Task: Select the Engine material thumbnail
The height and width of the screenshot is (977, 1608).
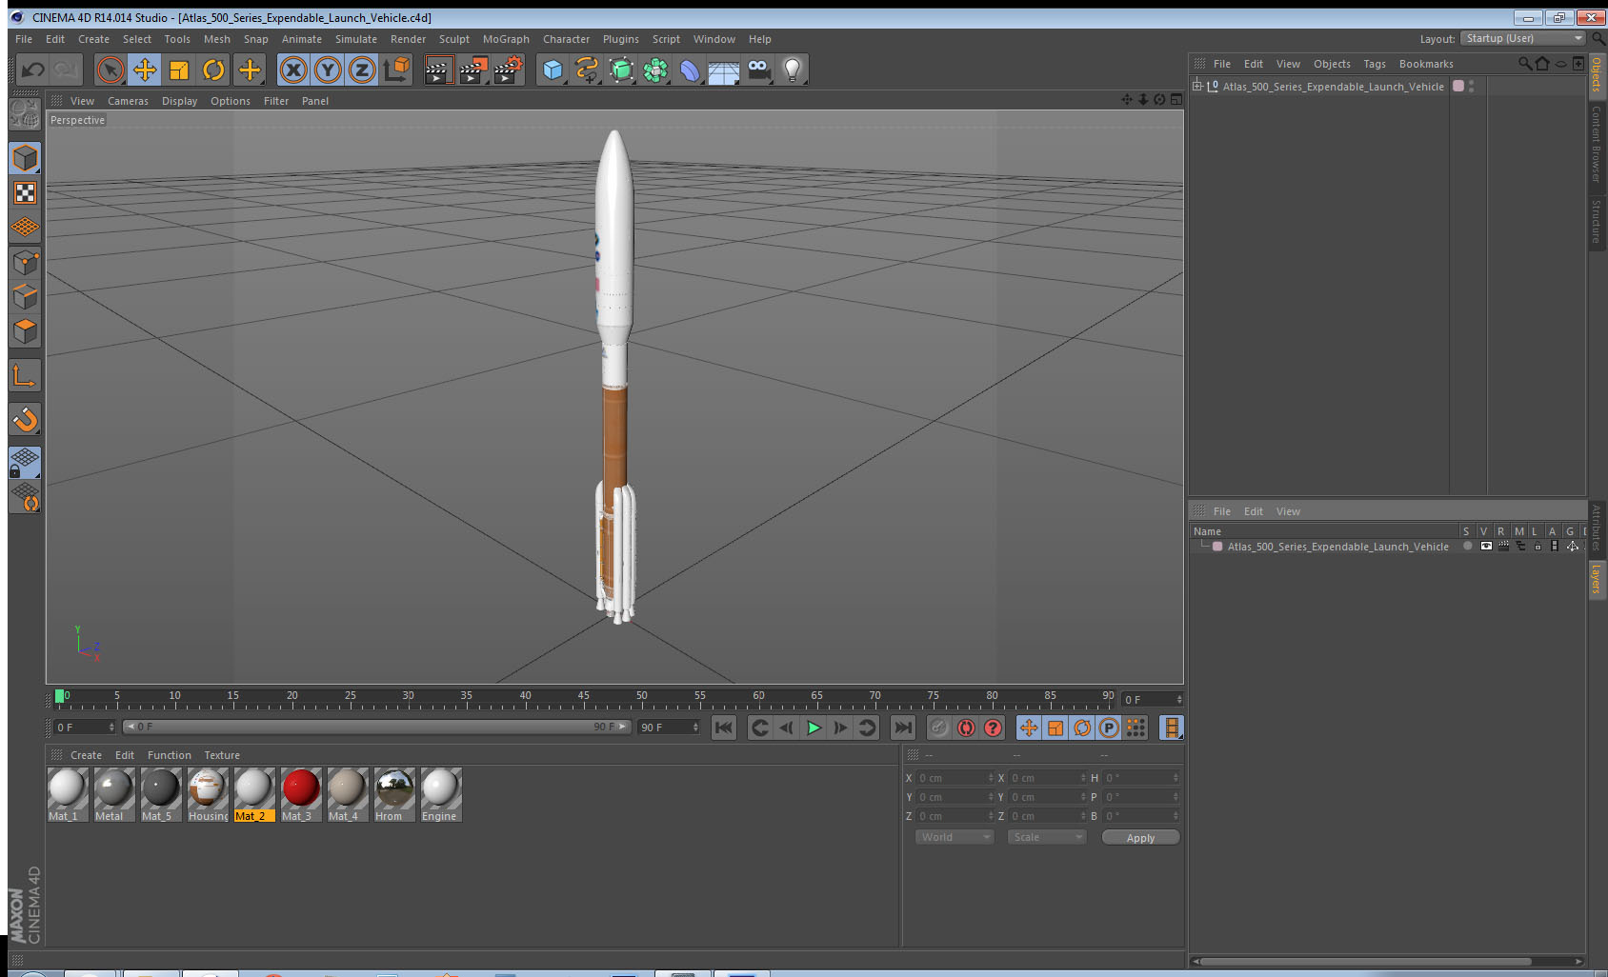Action: (x=441, y=794)
